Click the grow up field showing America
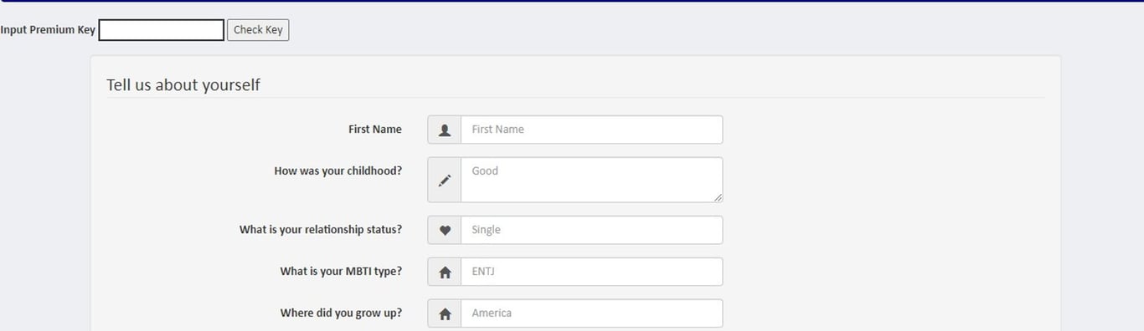 pyautogui.click(x=591, y=313)
